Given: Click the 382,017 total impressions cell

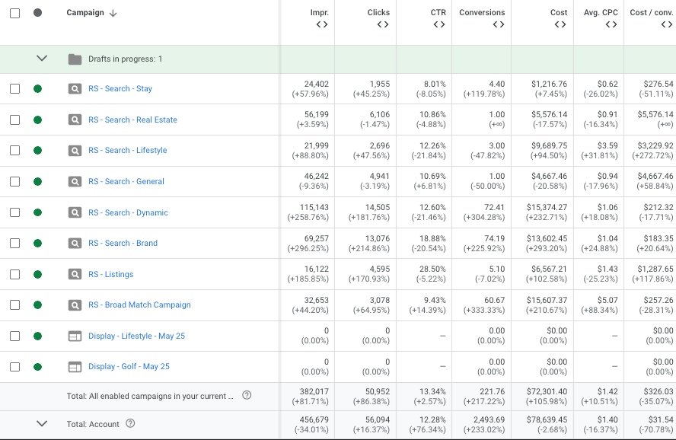Looking at the screenshot, I should coord(314,391).
